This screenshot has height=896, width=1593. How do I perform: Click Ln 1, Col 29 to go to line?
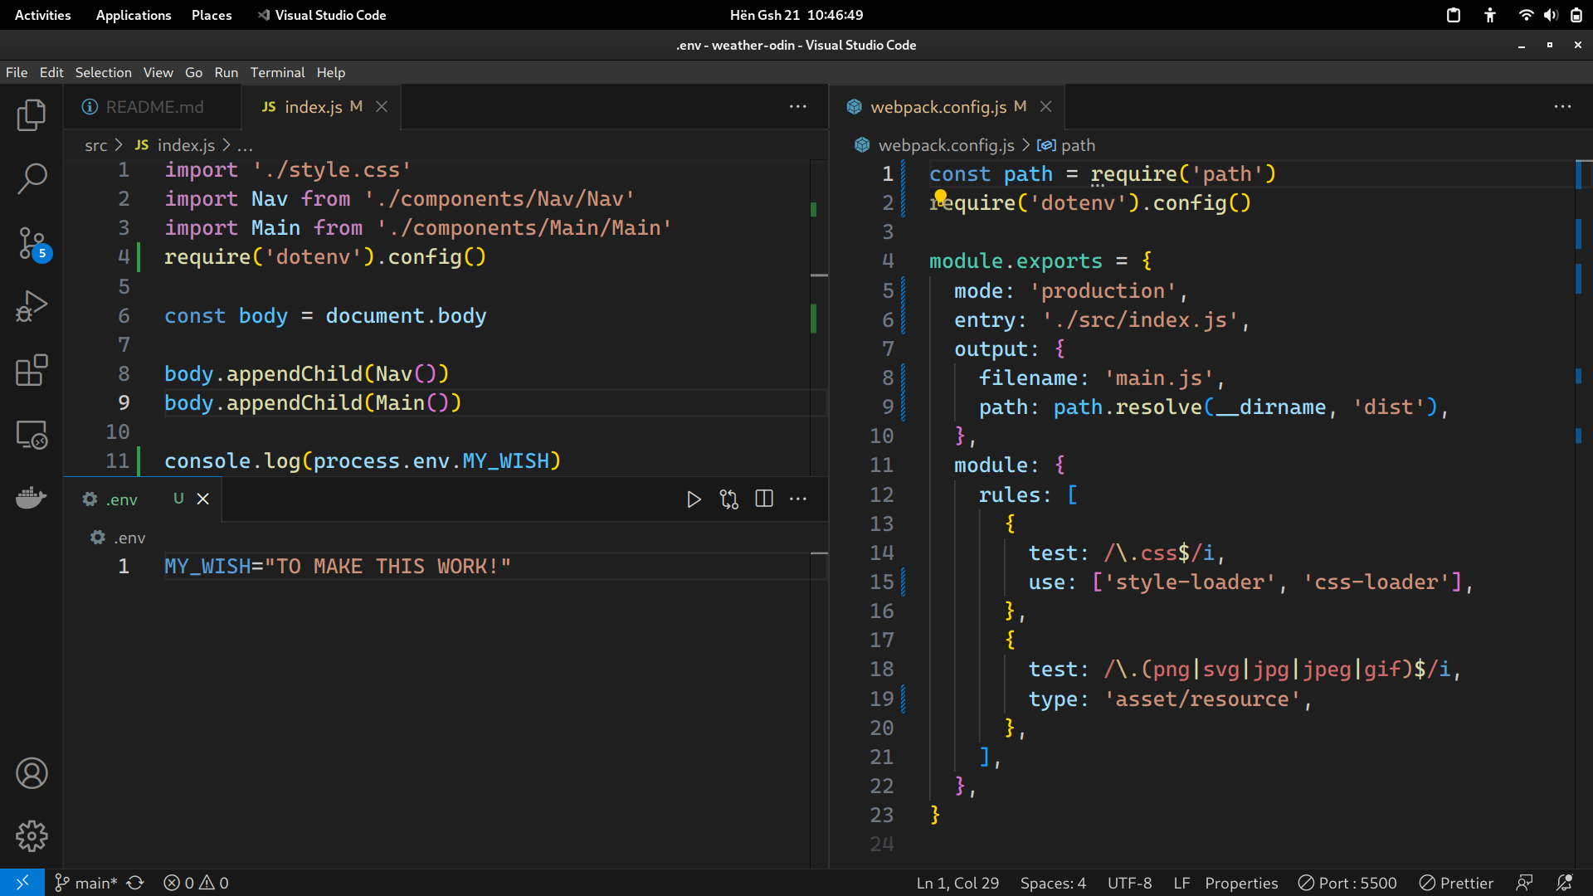pos(957,883)
